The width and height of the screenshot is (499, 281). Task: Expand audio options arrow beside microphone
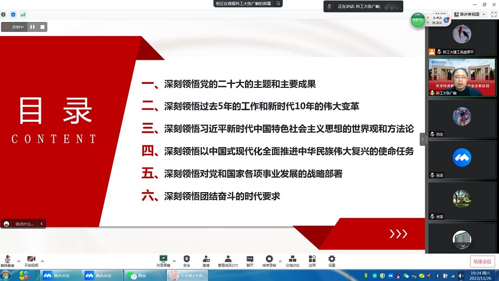(18, 261)
